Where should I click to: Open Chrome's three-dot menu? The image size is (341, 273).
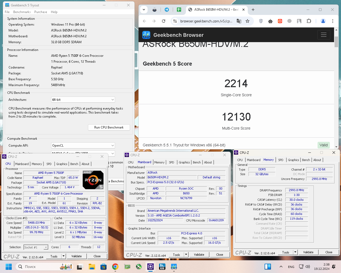333,21
